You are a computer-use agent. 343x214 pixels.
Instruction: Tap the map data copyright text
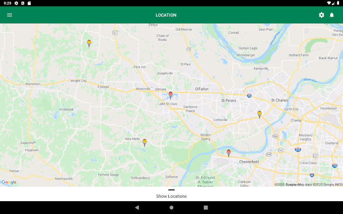click(308, 184)
